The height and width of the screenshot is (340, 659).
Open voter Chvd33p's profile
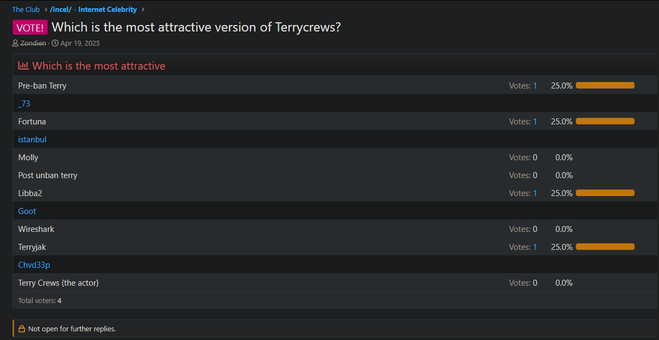pyautogui.click(x=34, y=265)
